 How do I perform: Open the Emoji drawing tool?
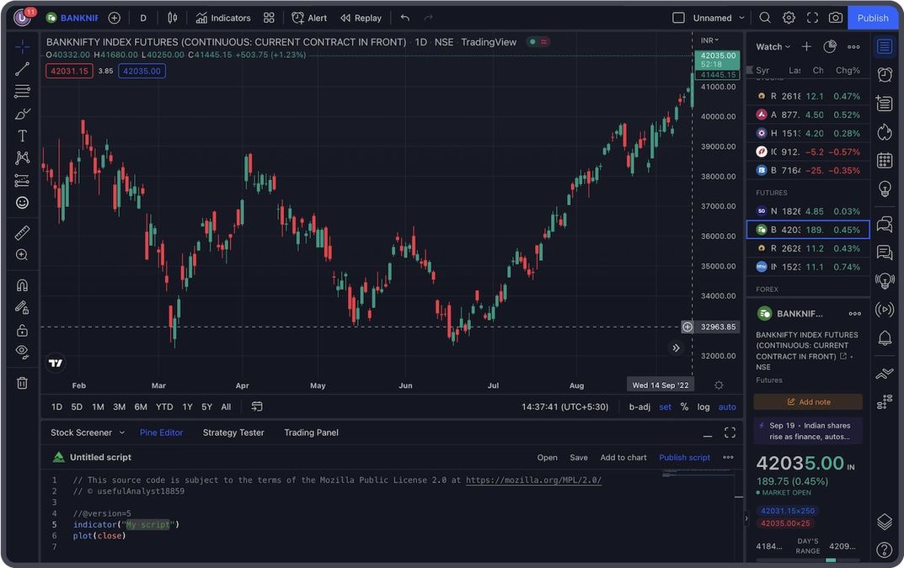point(22,202)
